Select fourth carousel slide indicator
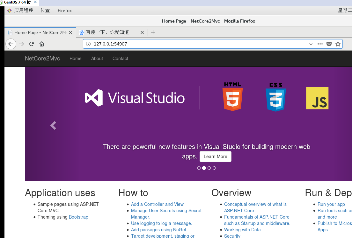This screenshot has height=238, width=352. coord(214,168)
